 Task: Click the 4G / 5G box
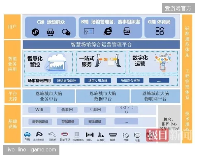pyautogui.click(x=126, y=110)
